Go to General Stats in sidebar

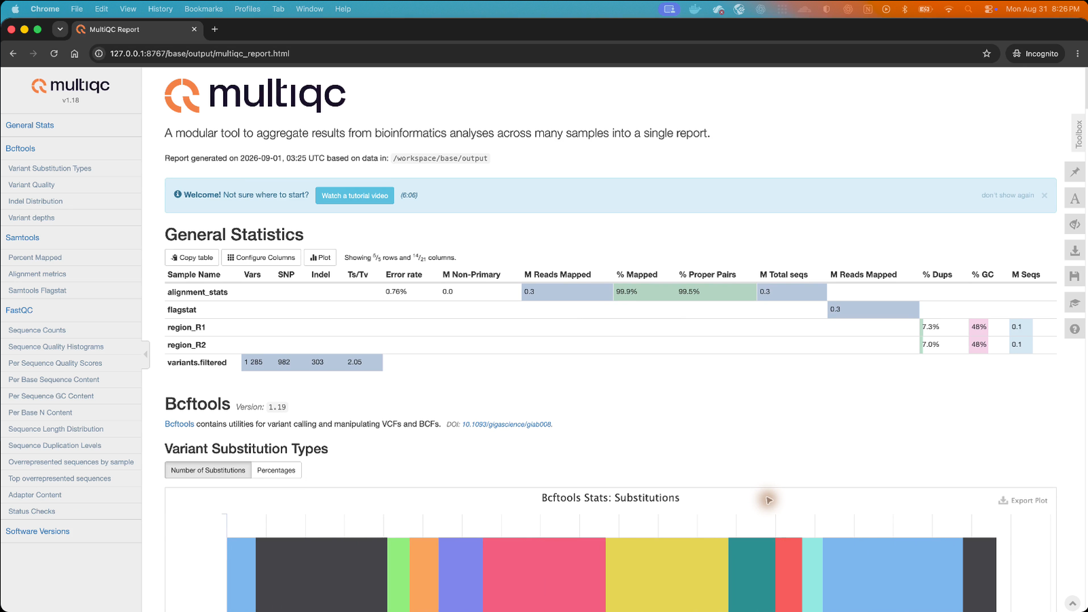point(30,125)
